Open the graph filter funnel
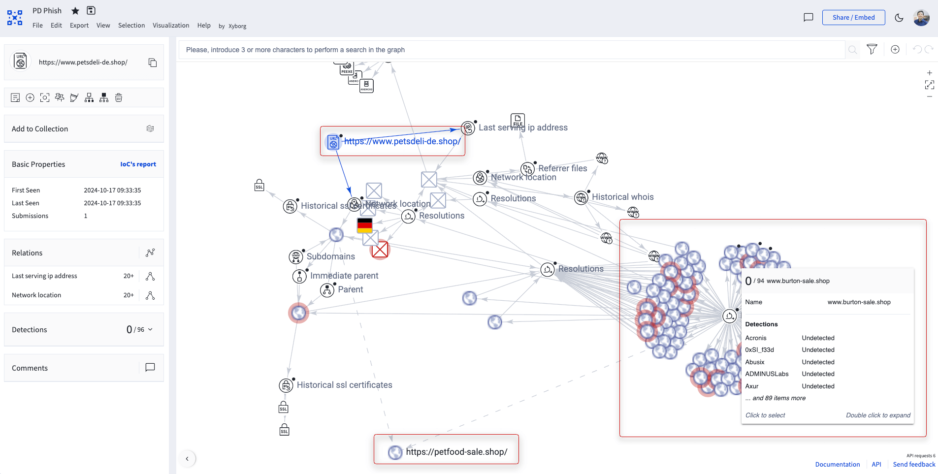Screen dimensions: 938x474 pyautogui.click(x=872, y=49)
